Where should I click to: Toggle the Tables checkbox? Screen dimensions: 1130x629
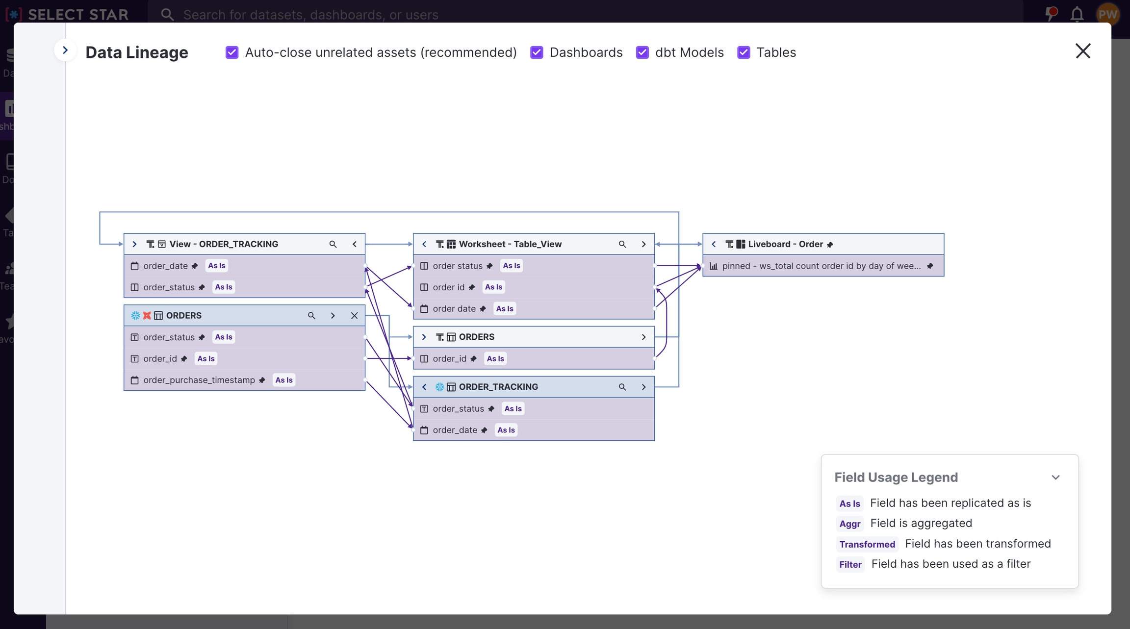[744, 52]
